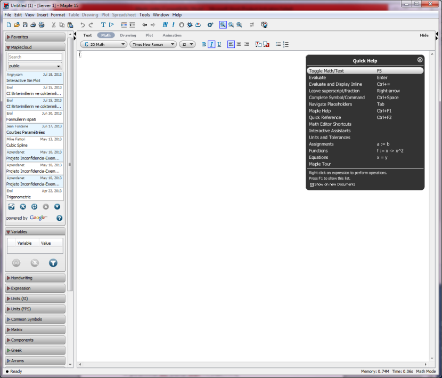Open Maple help toolbar icon

tap(264, 25)
